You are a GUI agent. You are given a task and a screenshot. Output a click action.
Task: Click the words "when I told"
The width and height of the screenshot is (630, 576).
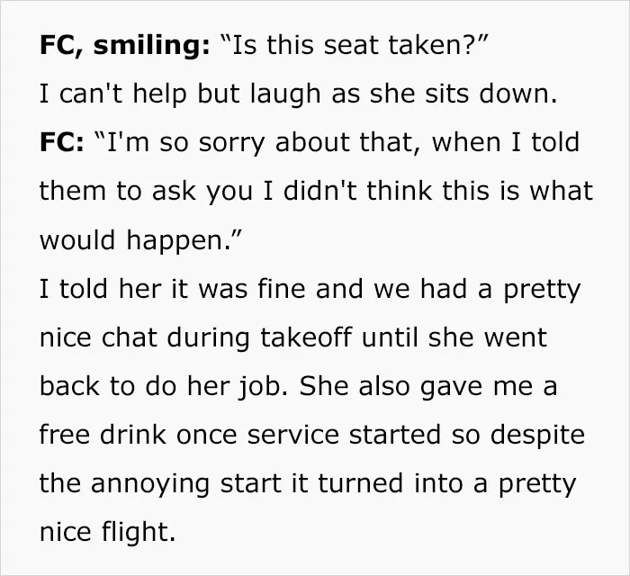[506, 142]
